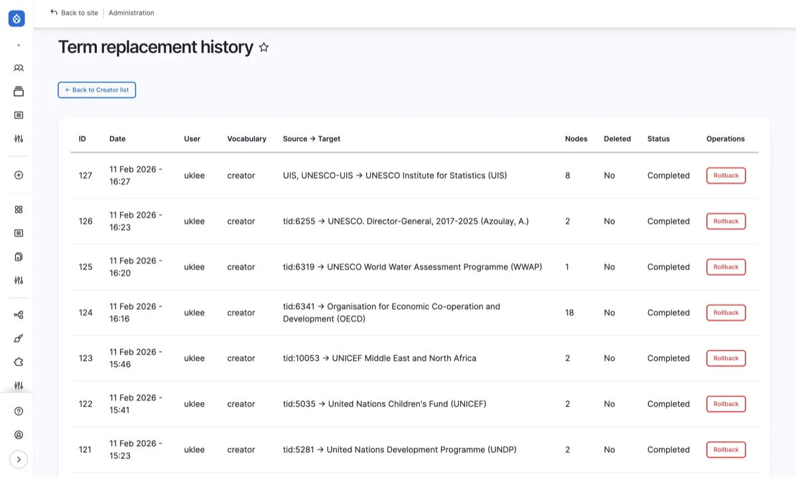This screenshot has height=477, width=796.
Task: Rollback replacement ID 127
Action: point(726,176)
